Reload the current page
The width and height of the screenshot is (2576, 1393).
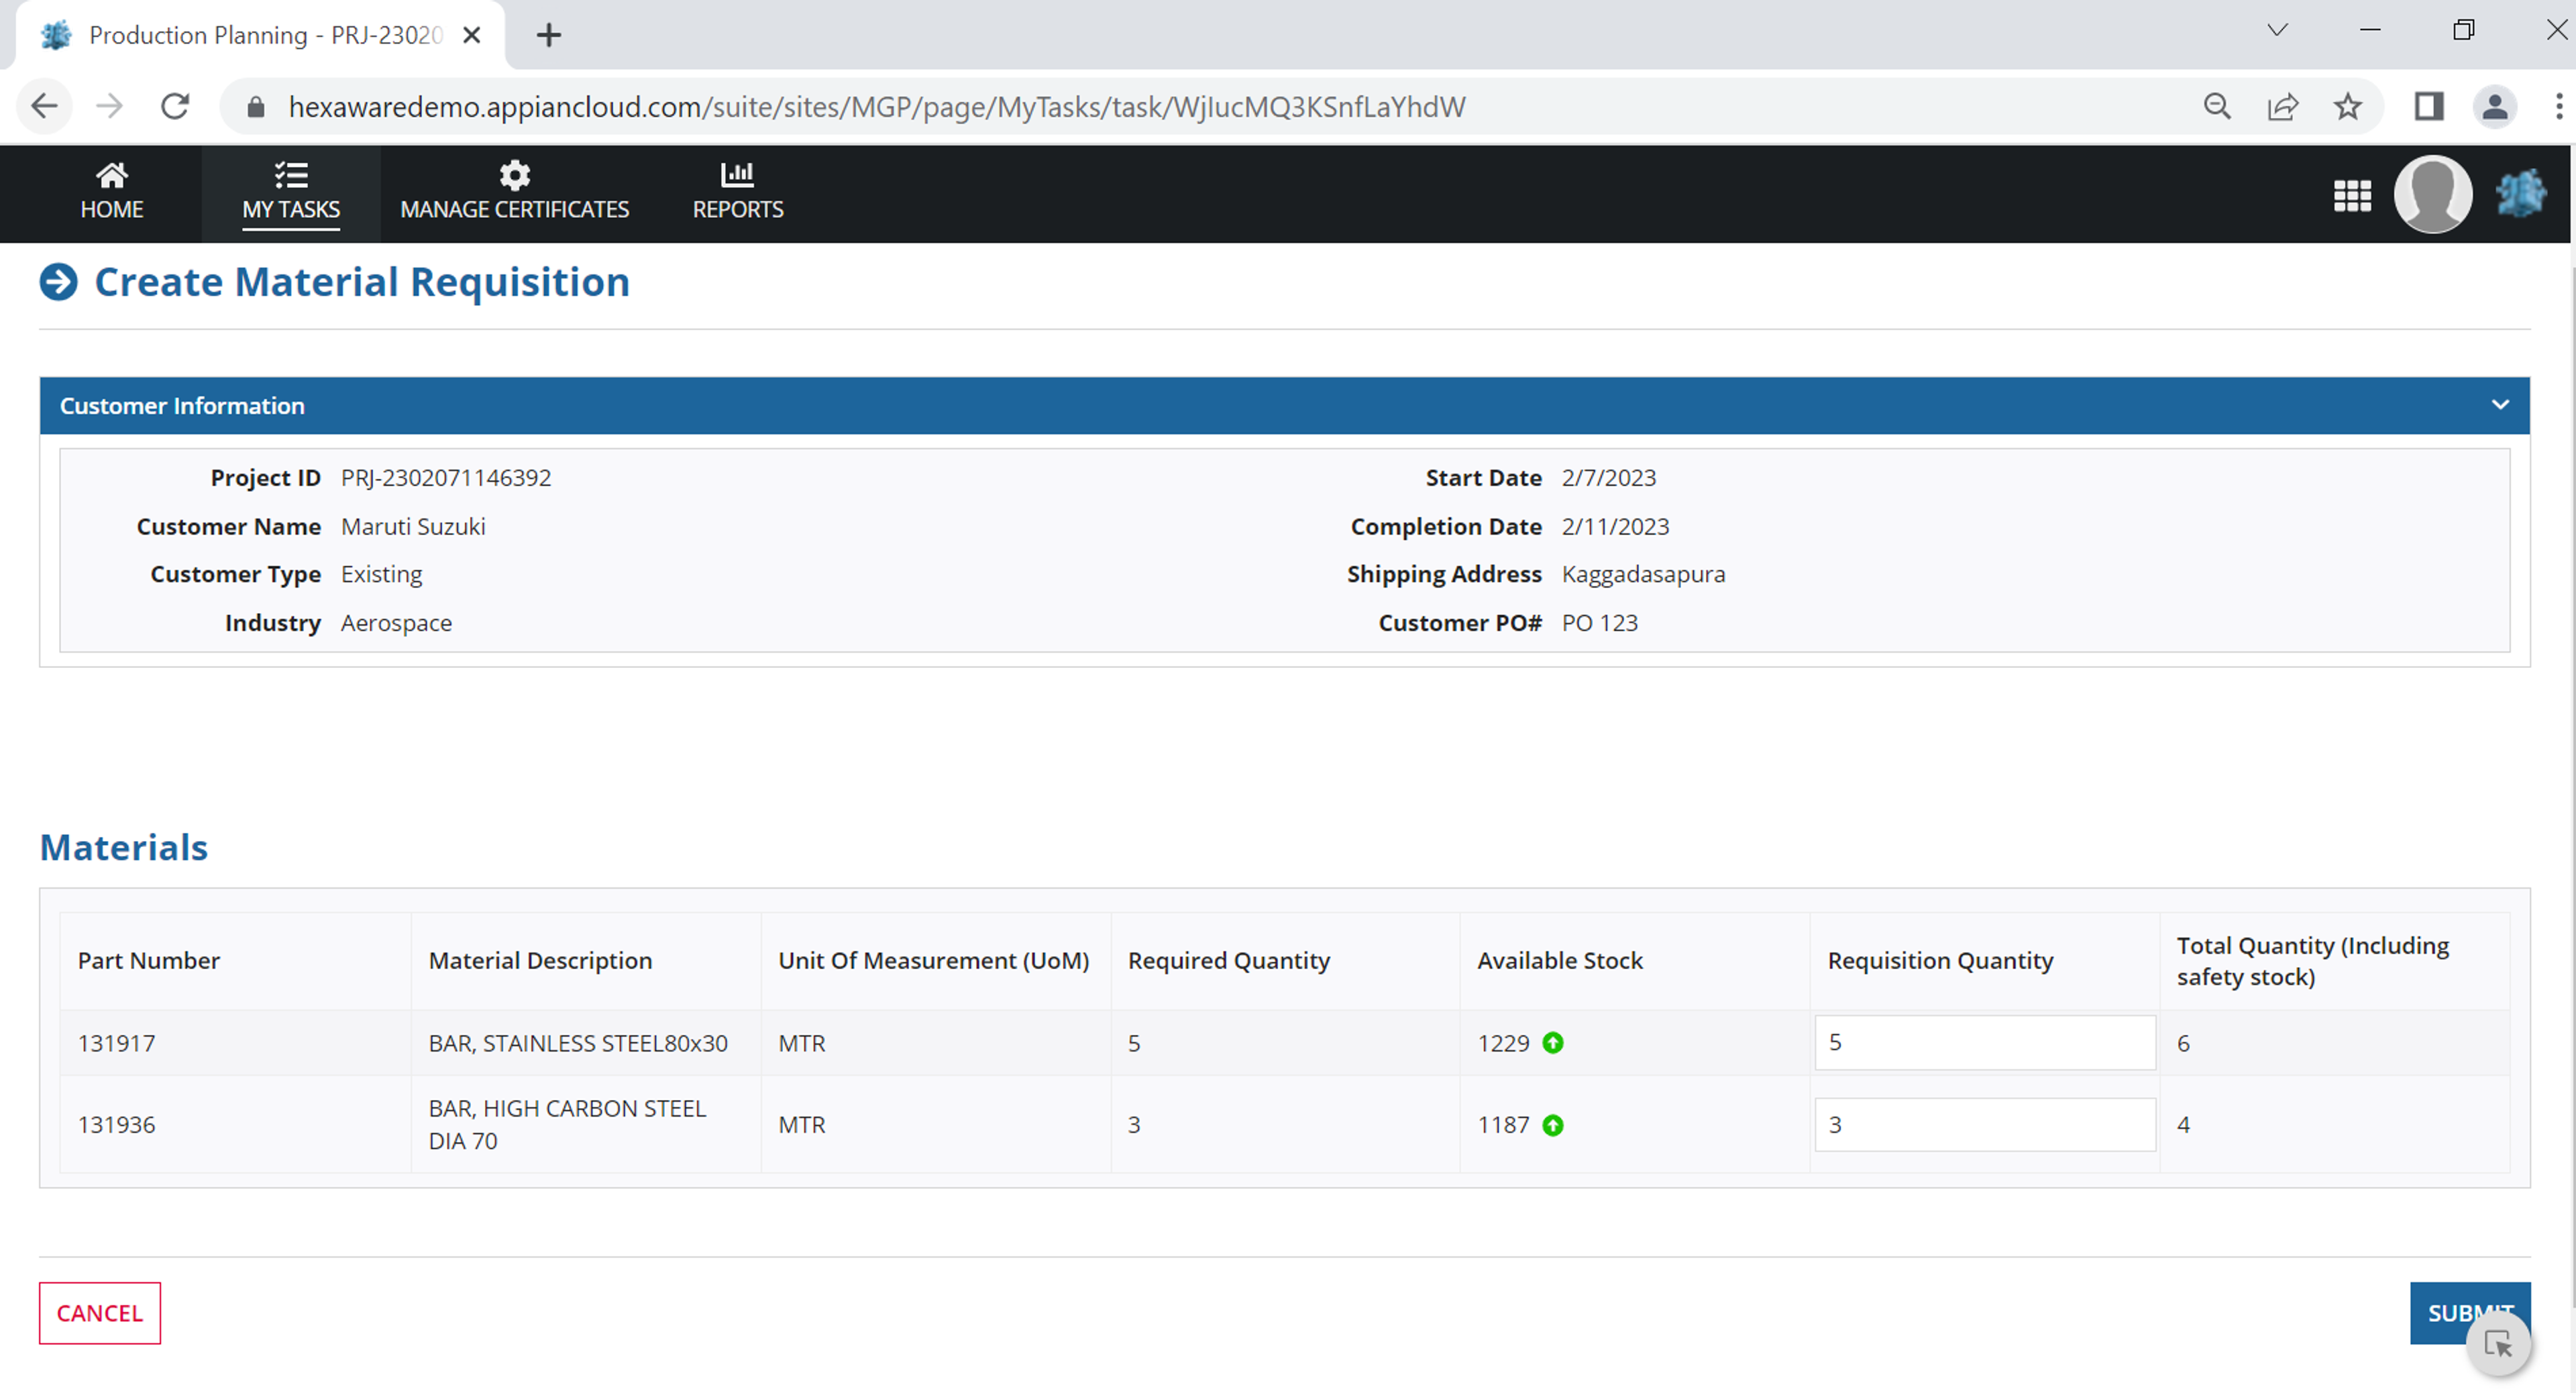pyautogui.click(x=175, y=106)
